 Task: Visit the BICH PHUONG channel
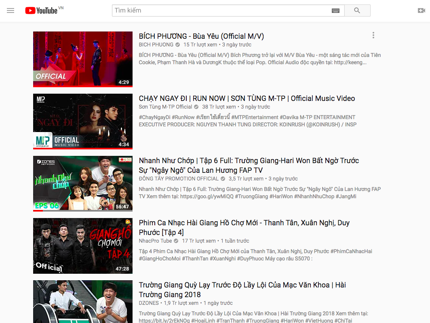(x=156, y=45)
